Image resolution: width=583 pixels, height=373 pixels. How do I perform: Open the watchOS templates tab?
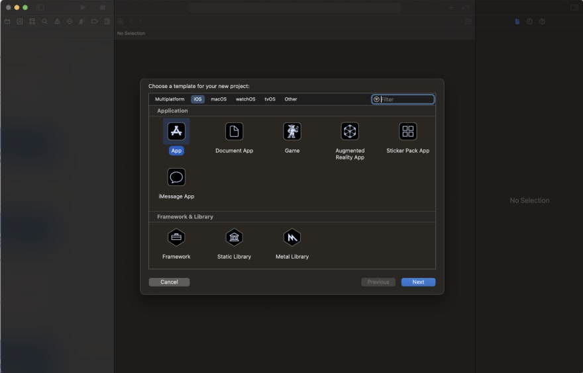245,99
